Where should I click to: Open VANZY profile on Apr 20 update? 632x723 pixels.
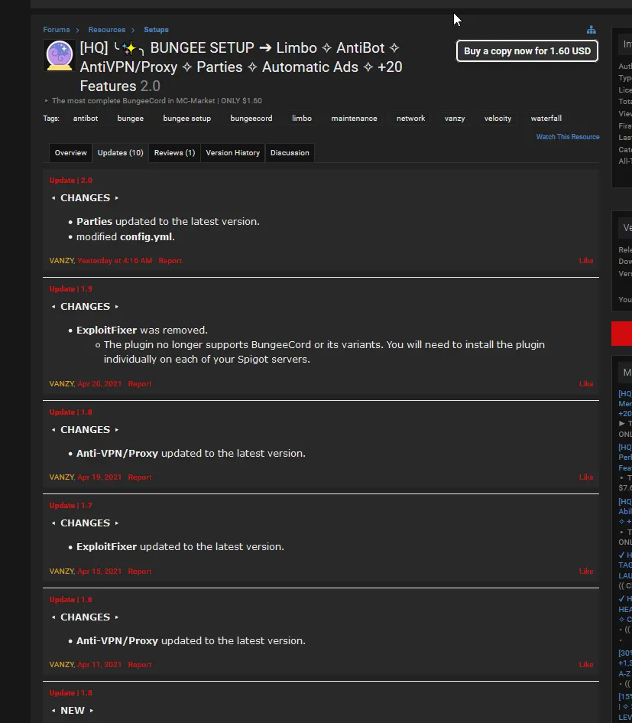coord(61,384)
